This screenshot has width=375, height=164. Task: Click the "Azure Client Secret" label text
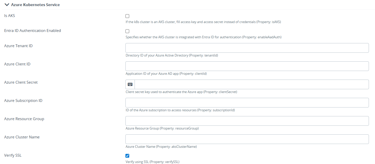21,82
